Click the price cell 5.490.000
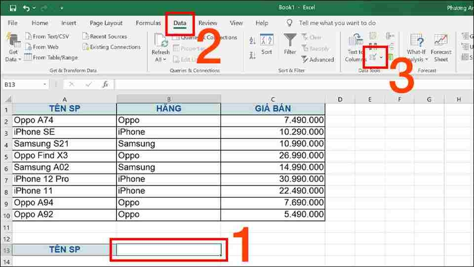The width and height of the screenshot is (474, 267). tap(273, 214)
